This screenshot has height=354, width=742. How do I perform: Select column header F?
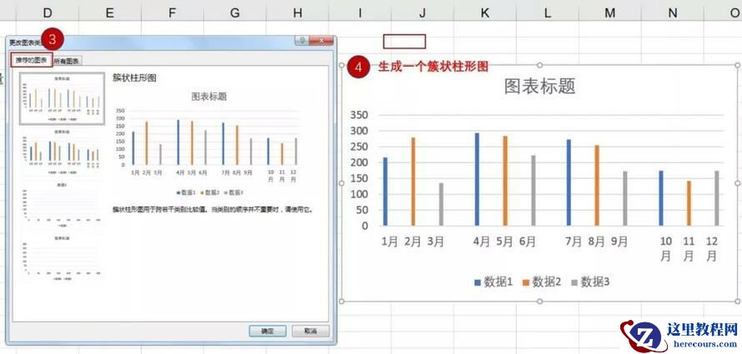(x=173, y=12)
